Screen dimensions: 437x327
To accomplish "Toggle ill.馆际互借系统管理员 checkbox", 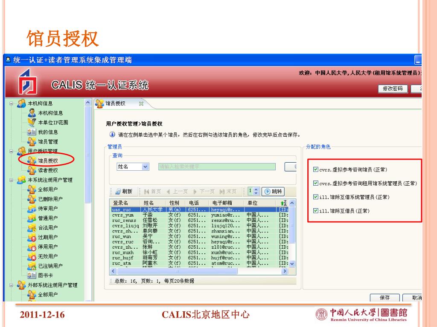I will click(x=316, y=197).
